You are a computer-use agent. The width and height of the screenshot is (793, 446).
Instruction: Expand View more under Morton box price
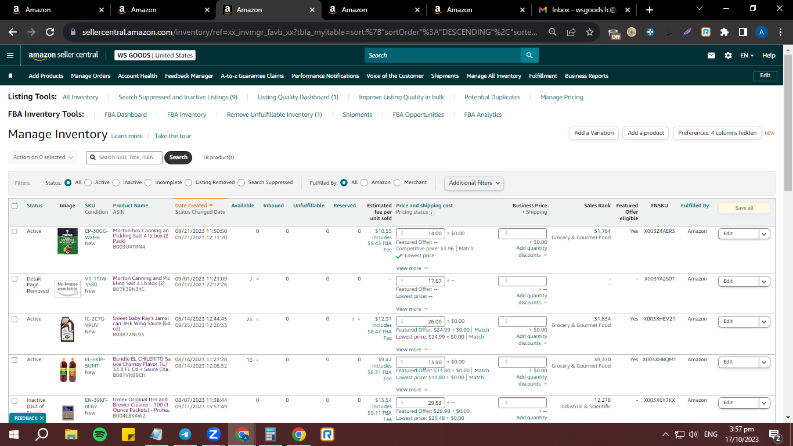coord(412,268)
